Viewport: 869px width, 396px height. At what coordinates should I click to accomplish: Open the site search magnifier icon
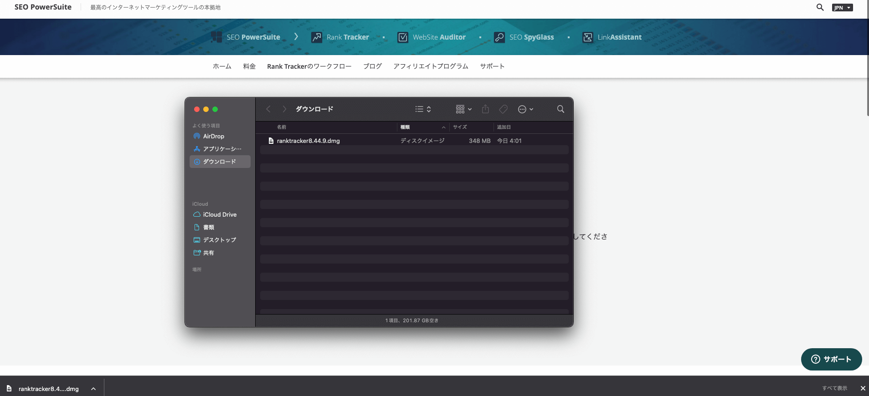point(820,7)
